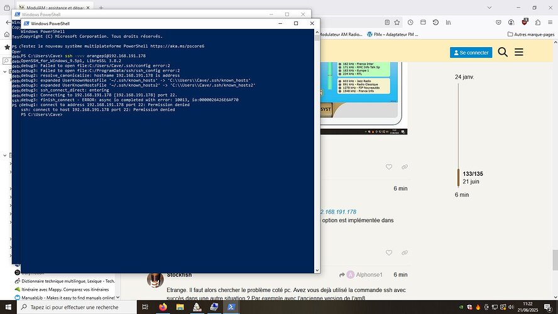
Task: Click Stockfish's avatar thumbnail
Action: click(155, 279)
